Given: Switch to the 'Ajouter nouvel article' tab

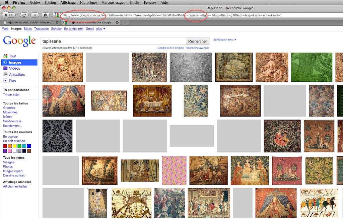Looking at the screenshot, I should 31,22.
